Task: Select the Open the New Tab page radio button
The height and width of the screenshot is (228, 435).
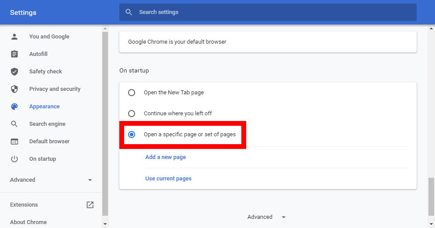Action: pos(132,93)
